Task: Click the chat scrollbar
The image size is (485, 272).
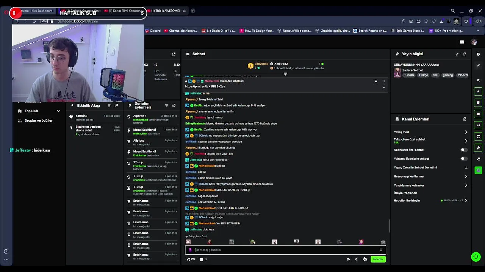Action: click(x=389, y=226)
